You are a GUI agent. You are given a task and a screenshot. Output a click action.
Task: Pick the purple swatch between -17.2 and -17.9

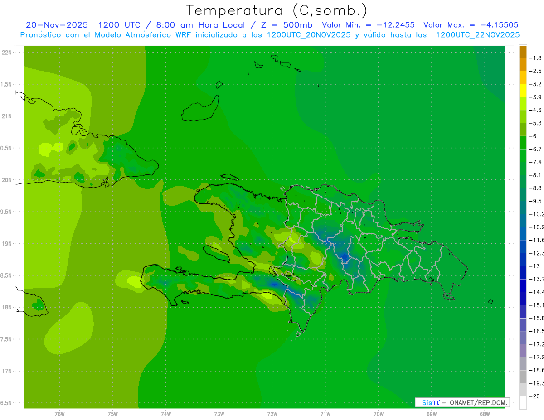click(x=523, y=351)
